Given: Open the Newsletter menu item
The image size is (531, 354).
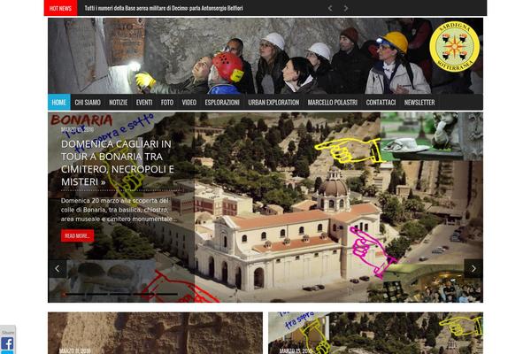Looking at the screenshot, I should point(419,103).
